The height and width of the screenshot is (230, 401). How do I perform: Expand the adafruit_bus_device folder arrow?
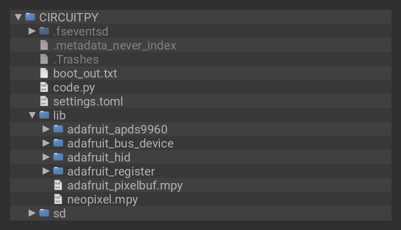pos(46,143)
